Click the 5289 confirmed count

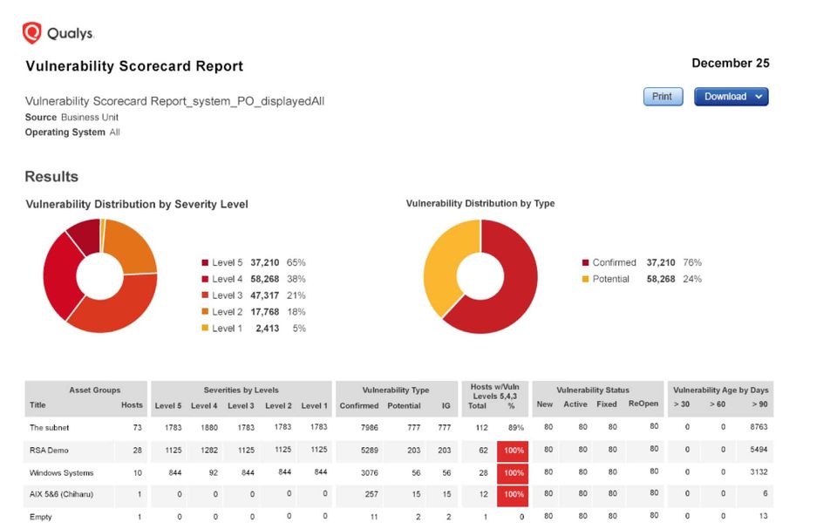coord(370,451)
